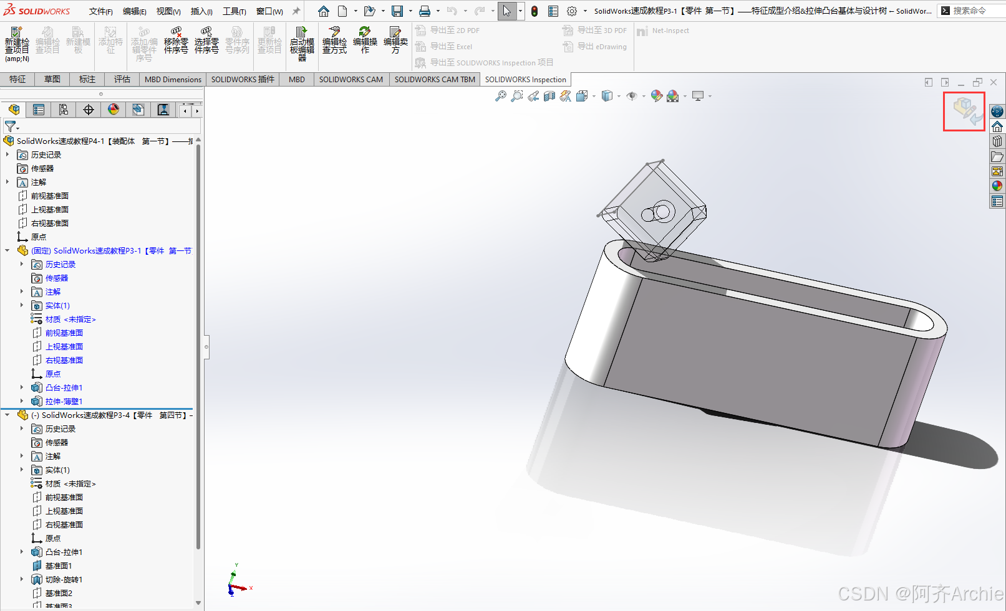Open Edit Inspection Methods (编辑检查方式)
This screenshot has width=1006, height=611.
click(334, 40)
